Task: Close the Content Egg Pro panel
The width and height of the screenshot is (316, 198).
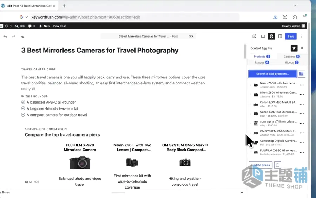Action: click(302, 48)
